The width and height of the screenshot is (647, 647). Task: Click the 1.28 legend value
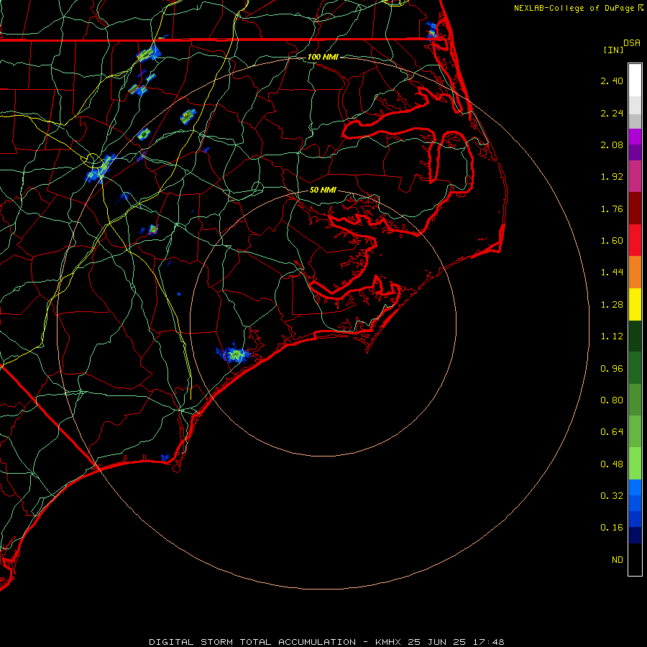pos(612,305)
